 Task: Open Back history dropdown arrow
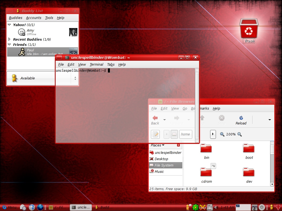pos(164,120)
